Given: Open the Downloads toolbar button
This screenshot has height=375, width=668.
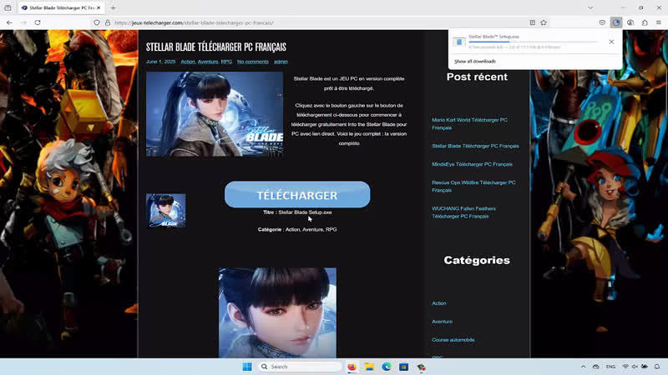Looking at the screenshot, I should 616,22.
